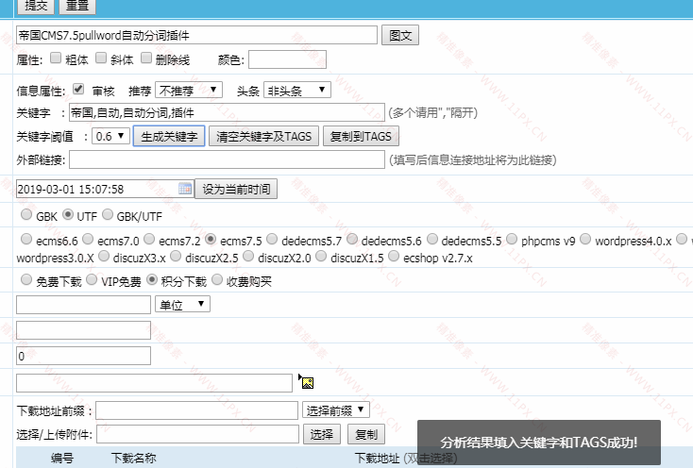Focus the 外部链接 external link field

[x=227, y=159]
